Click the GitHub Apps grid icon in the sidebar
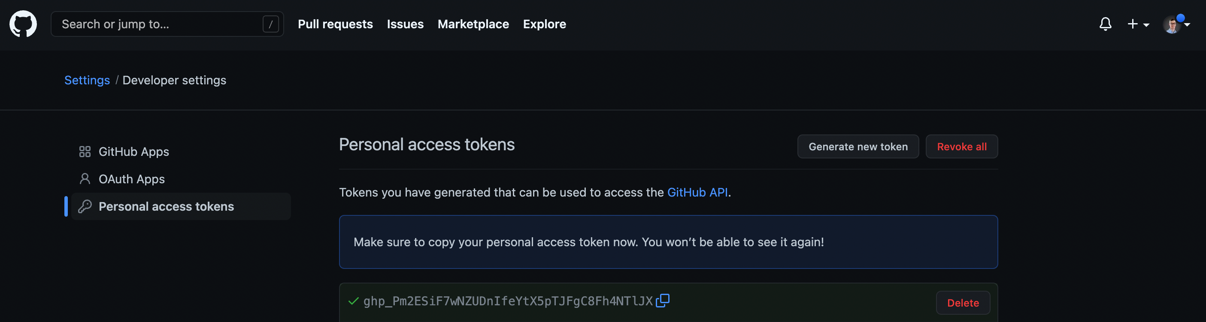 [85, 152]
